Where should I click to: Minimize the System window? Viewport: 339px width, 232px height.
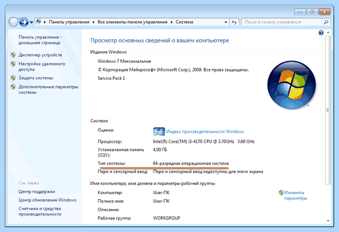point(300,12)
